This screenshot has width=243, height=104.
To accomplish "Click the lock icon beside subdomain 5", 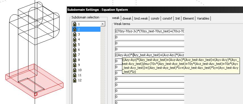I will click(75, 44).
